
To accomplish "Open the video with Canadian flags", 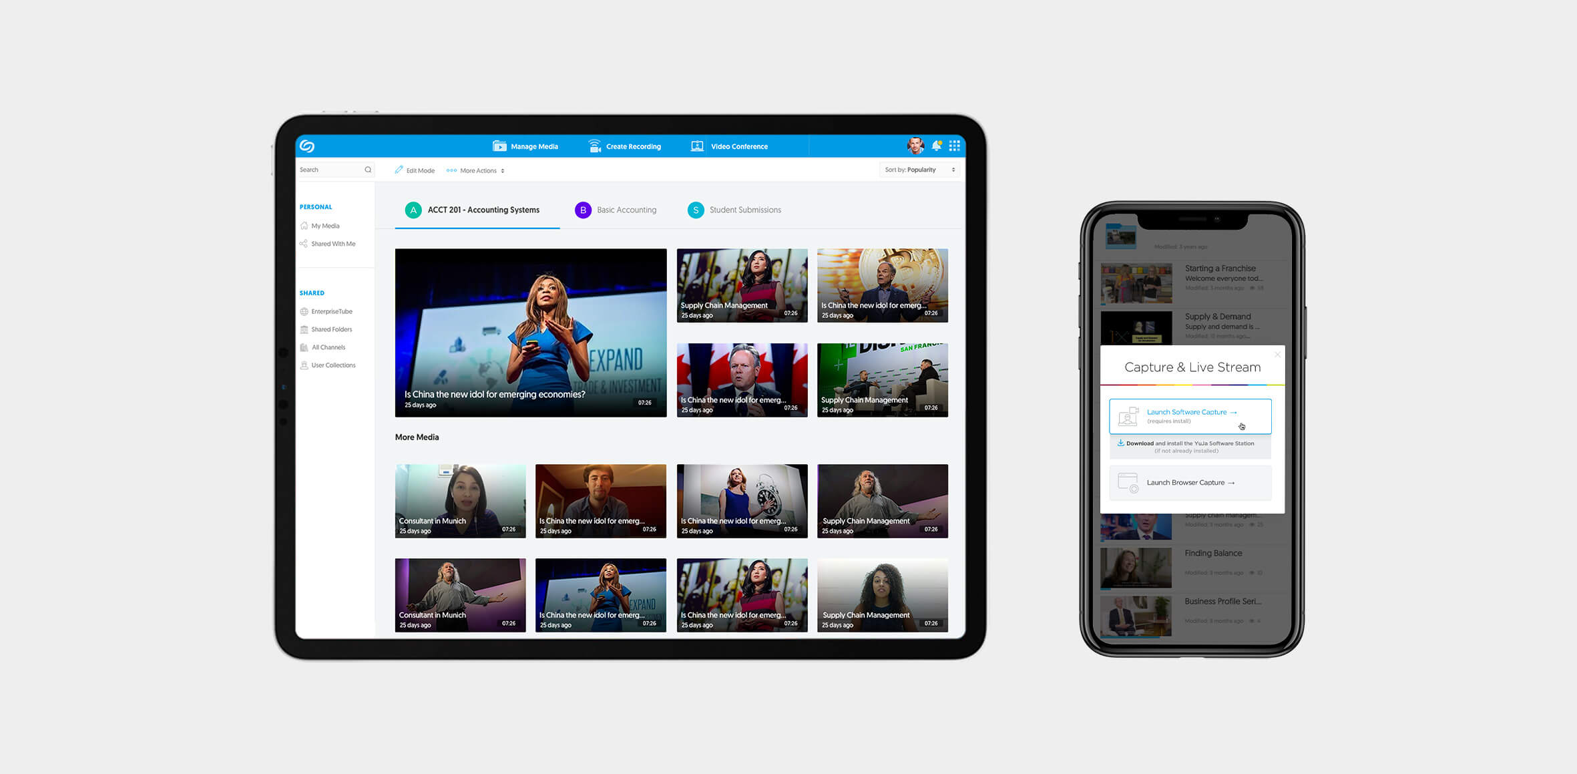I will 742,380.
